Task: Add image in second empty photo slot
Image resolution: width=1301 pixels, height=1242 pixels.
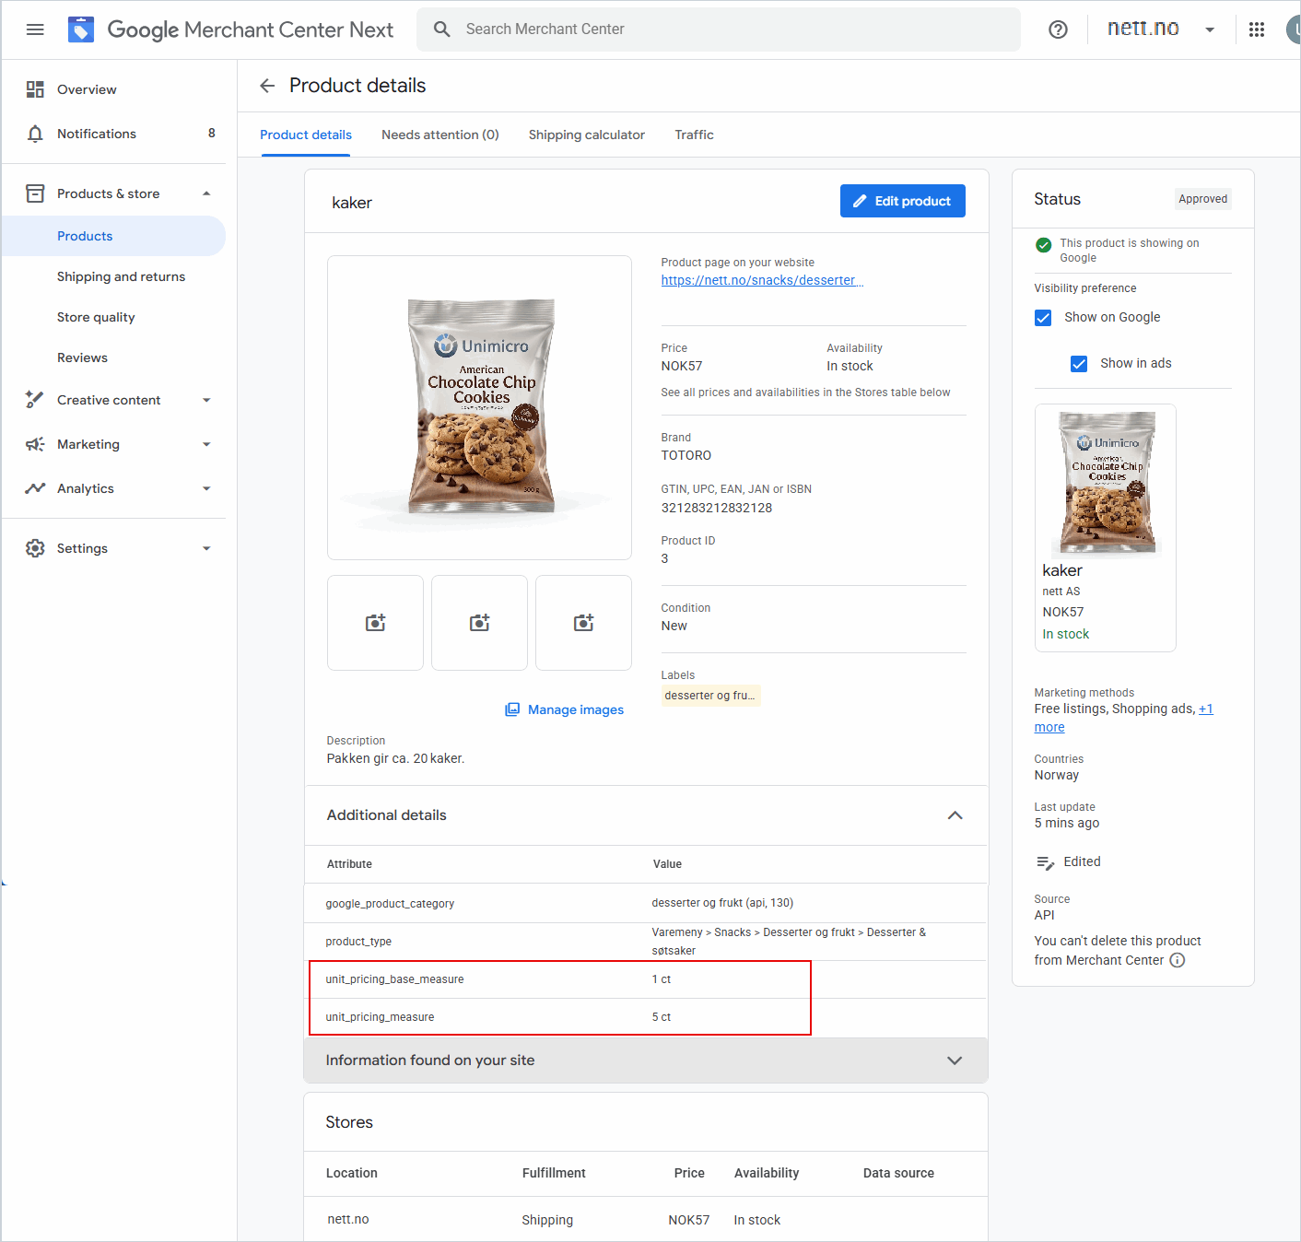Action: (480, 623)
